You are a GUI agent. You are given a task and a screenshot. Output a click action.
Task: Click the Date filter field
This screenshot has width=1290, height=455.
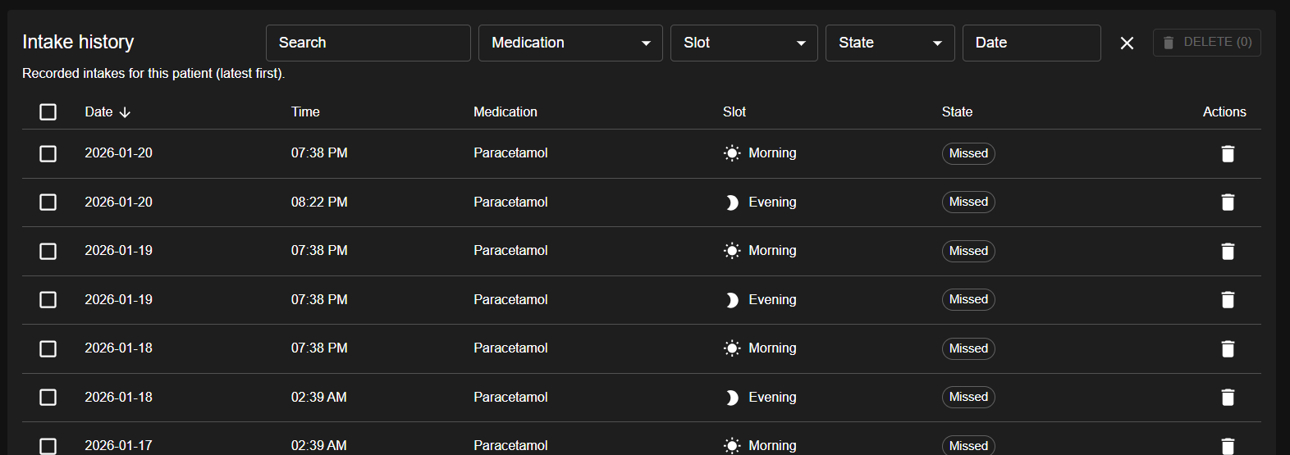coord(1031,43)
